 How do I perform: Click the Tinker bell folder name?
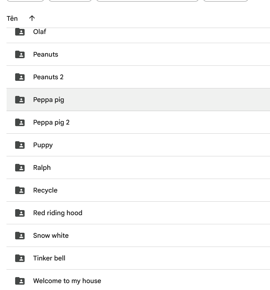click(x=49, y=258)
